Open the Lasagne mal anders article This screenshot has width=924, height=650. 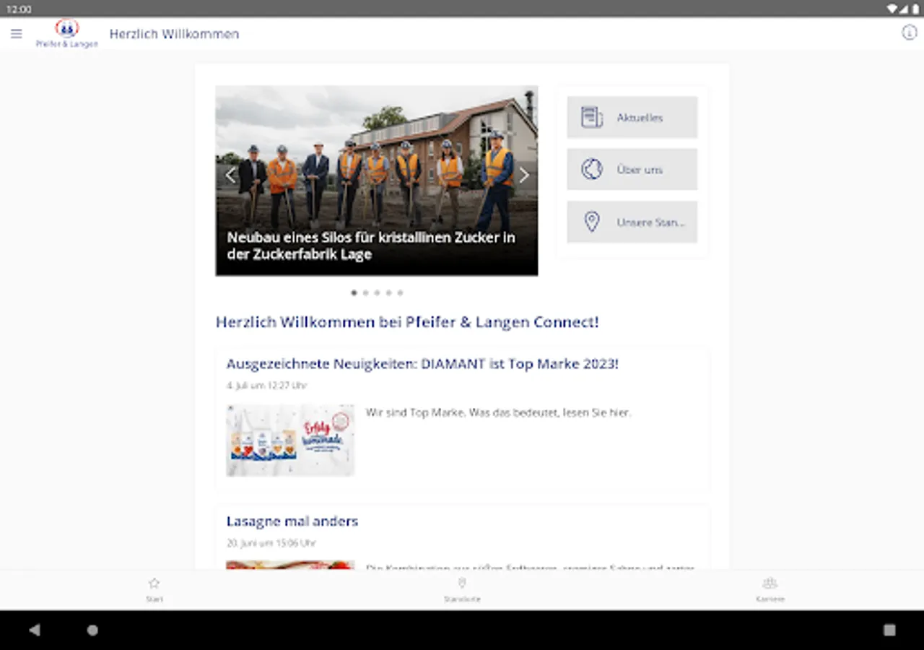coord(292,521)
